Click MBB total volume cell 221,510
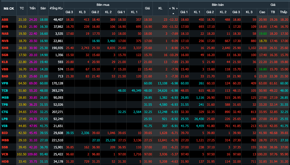Image resolution: width=290 pixels, height=165 pixels. (x=57, y=140)
